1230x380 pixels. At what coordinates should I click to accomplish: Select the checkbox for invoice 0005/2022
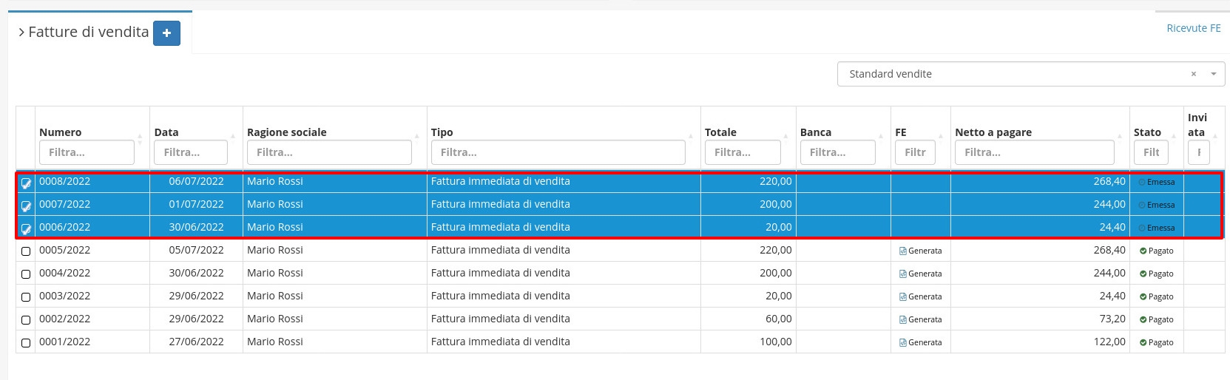[26, 251]
